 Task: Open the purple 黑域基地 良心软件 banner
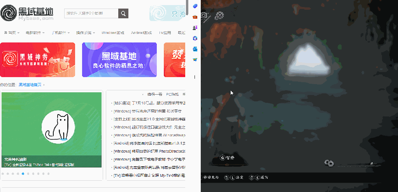[x=119, y=60]
